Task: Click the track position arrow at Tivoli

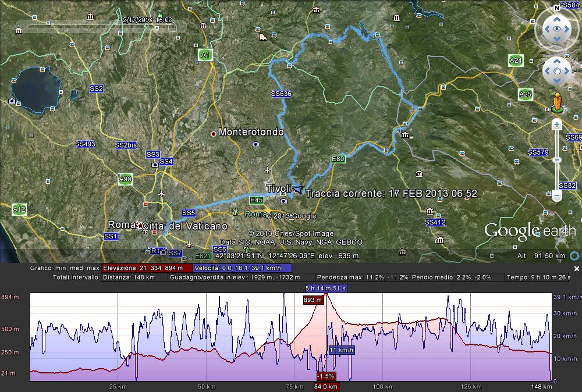Action: (x=297, y=189)
